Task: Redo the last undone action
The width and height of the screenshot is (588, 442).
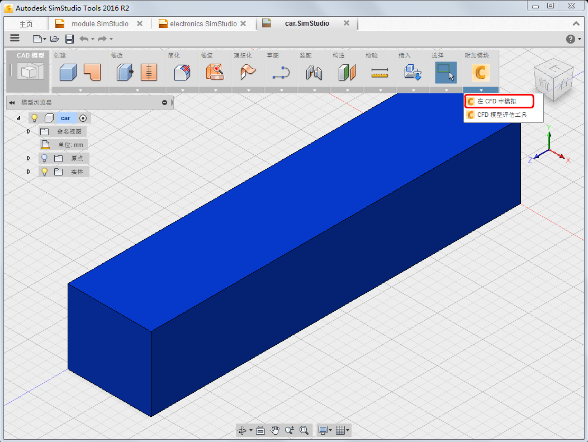Action: (102, 39)
